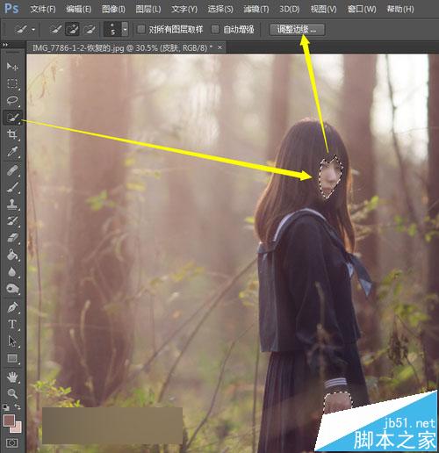Select the Eraser tool
Image resolution: width=439 pixels, height=453 pixels.
(12, 238)
